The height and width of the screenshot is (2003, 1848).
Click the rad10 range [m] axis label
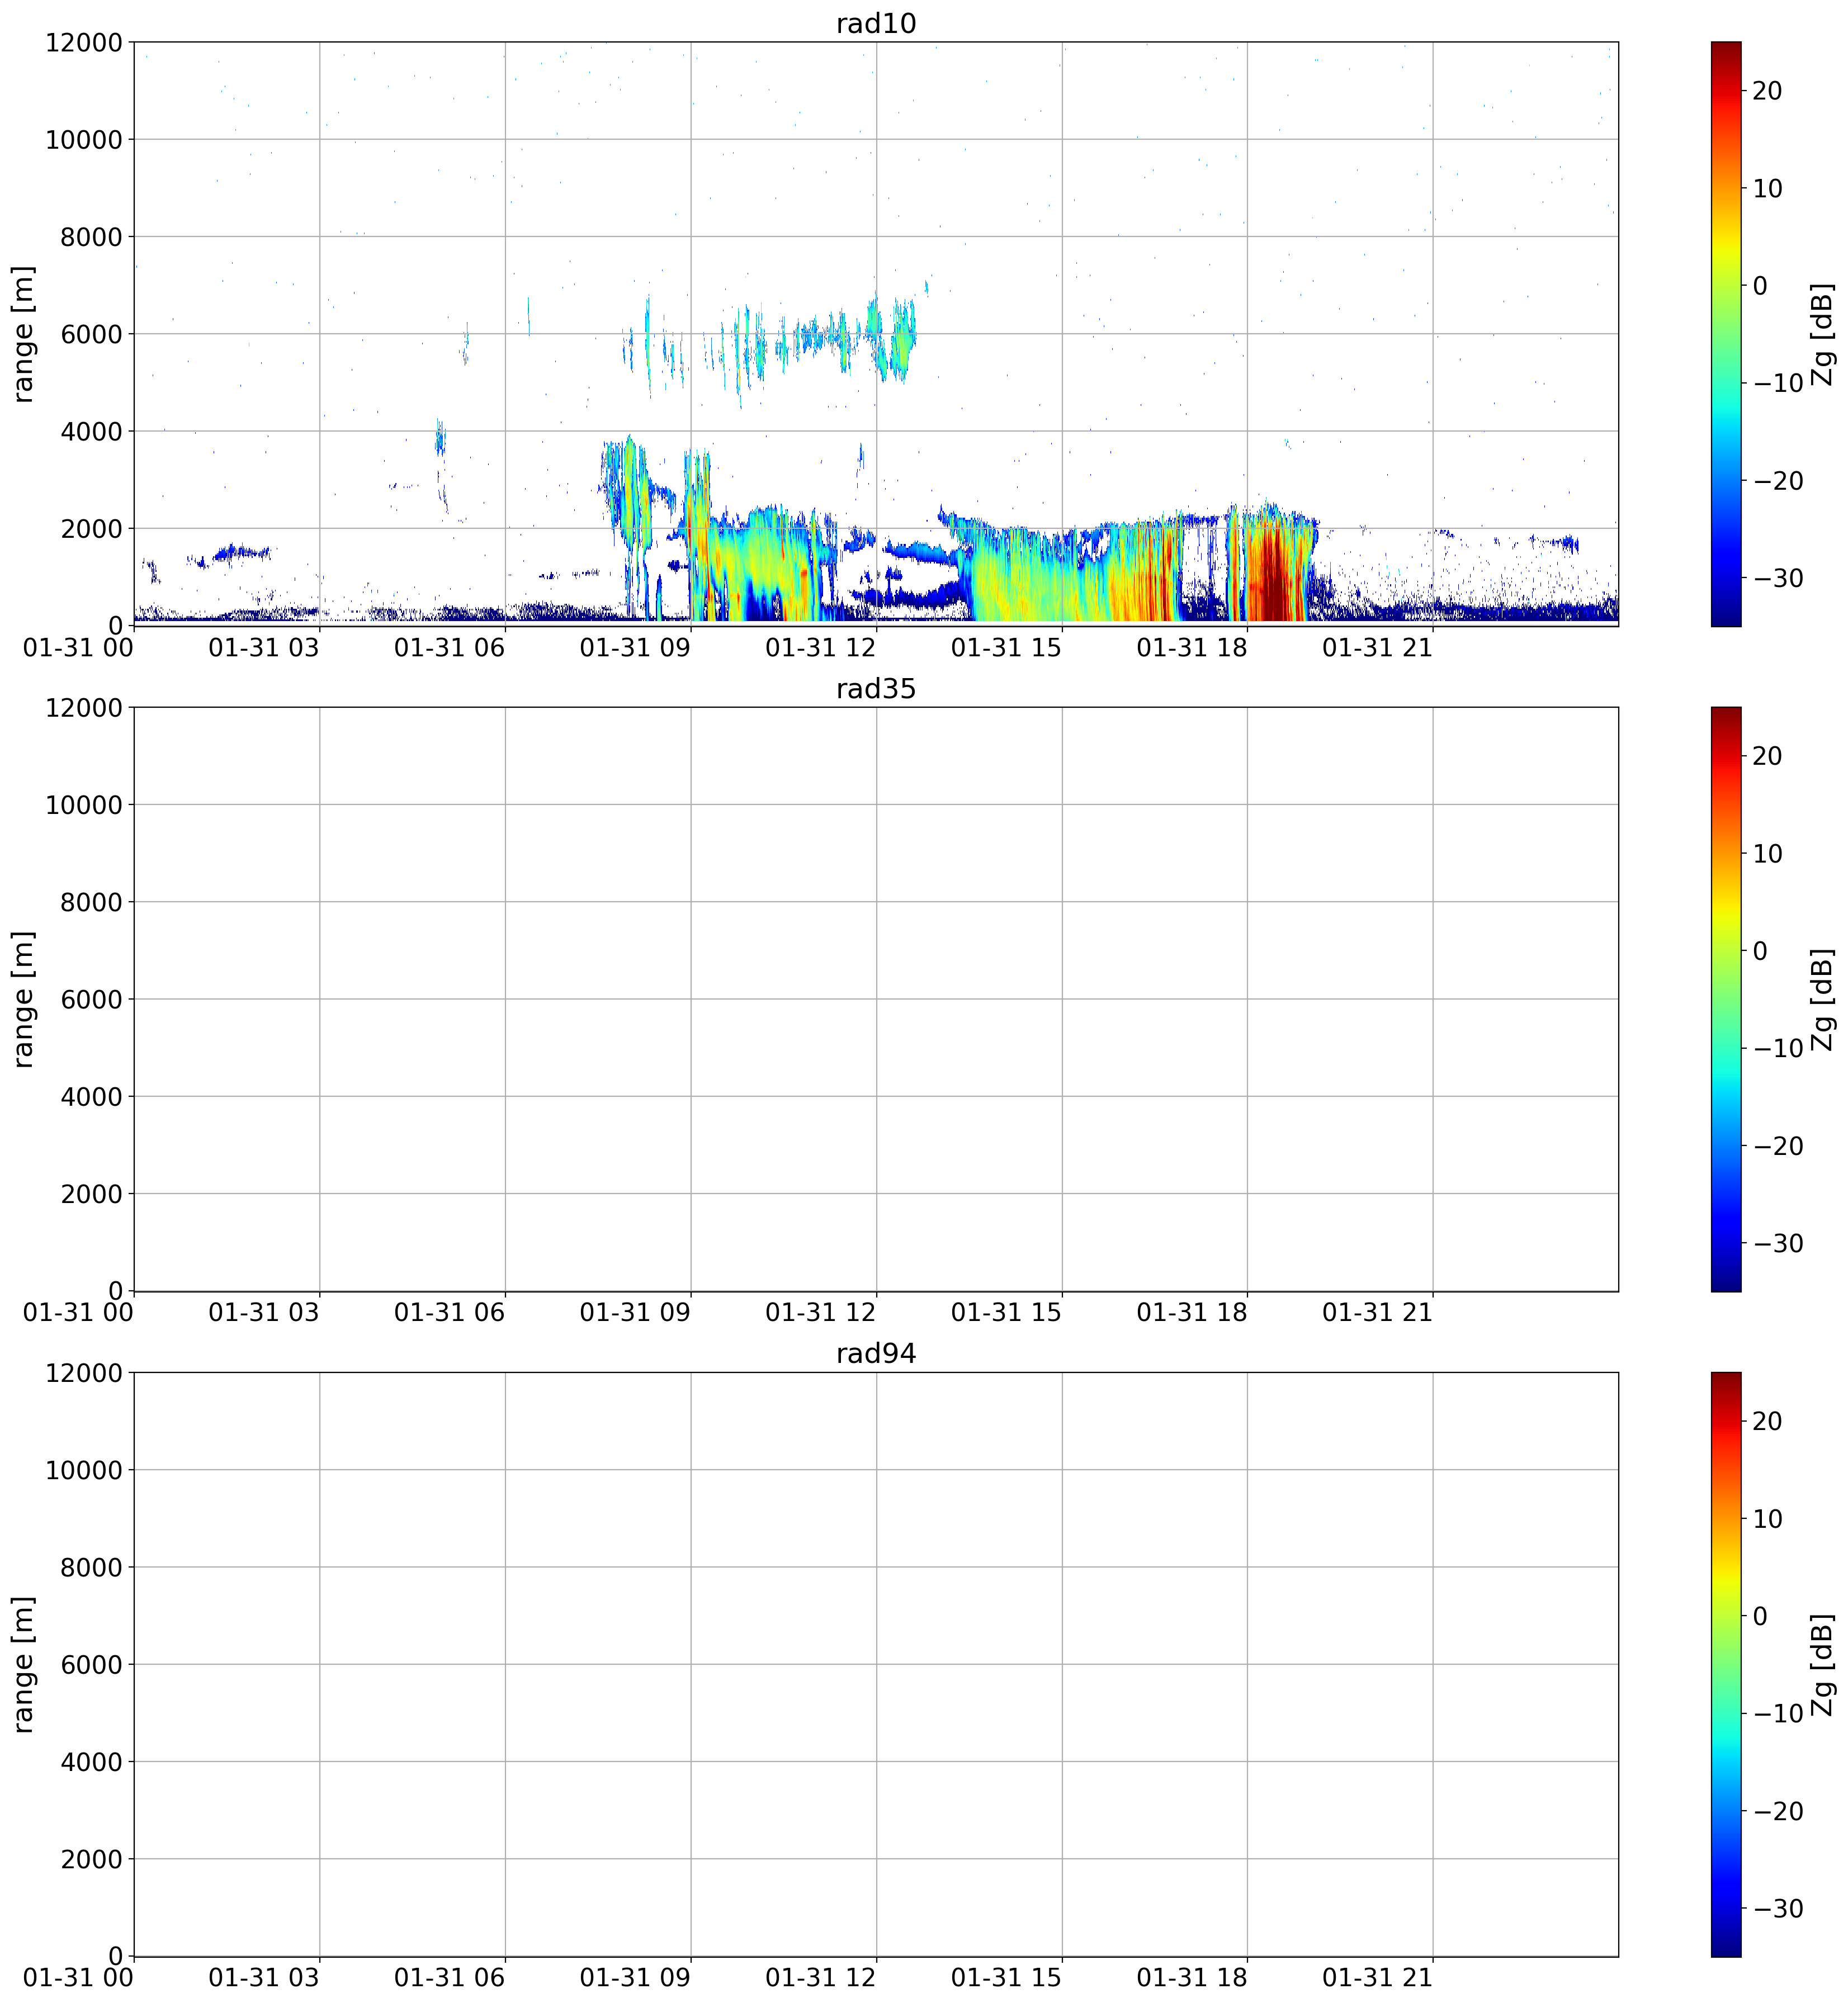click(23, 334)
